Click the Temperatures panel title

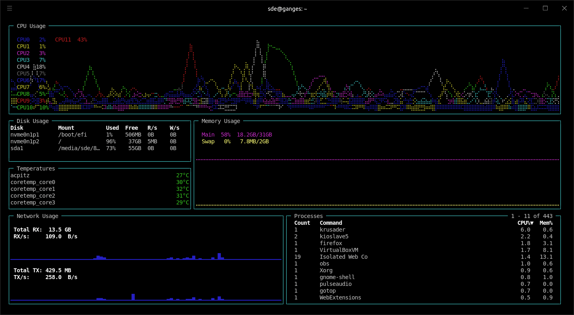pyautogui.click(x=36, y=168)
